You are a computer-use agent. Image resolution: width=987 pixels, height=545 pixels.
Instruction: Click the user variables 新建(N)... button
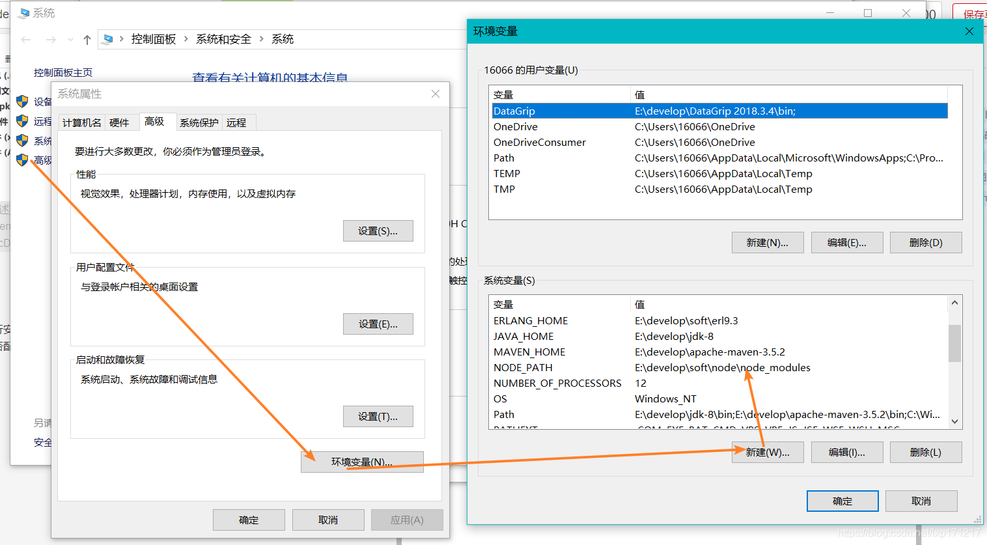coord(768,242)
